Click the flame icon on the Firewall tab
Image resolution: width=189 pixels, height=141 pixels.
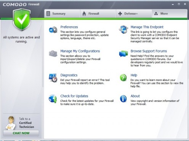pyautogui.click(x=84, y=14)
